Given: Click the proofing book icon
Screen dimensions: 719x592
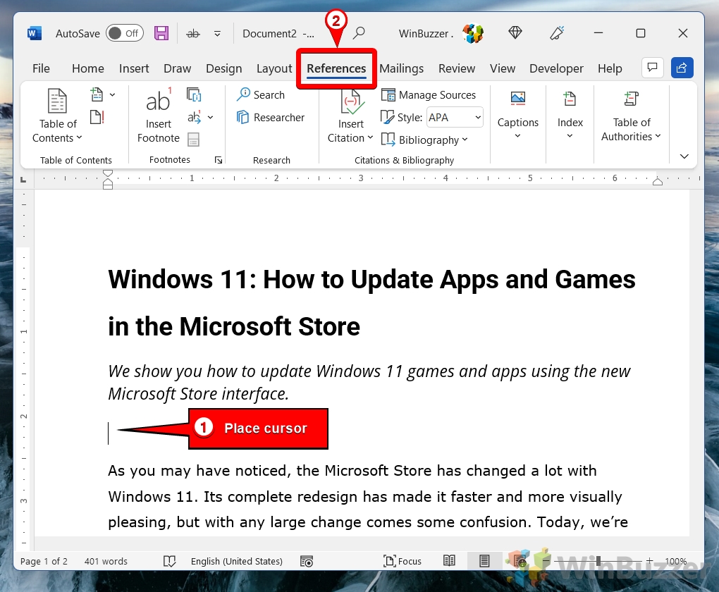Looking at the screenshot, I should pyautogui.click(x=170, y=561).
